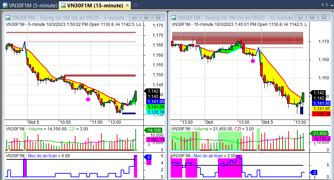Maximize the 15-minute chart window
Screen dimensions: 334x180
(x=312, y=17)
